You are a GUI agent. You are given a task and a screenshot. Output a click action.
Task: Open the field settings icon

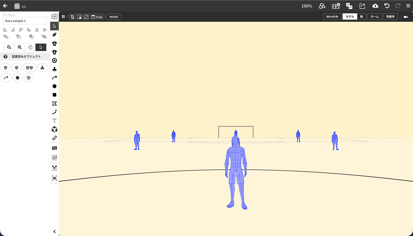coord(336,6)
